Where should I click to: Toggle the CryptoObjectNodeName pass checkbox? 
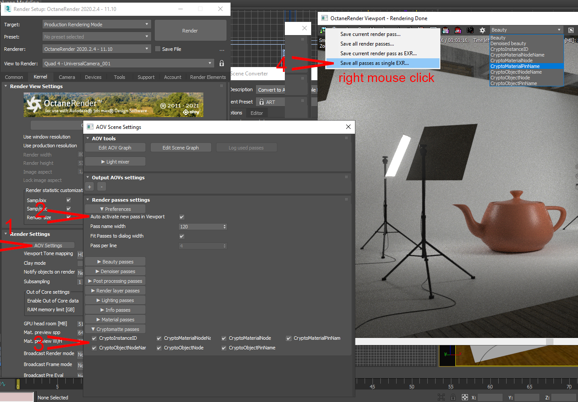click(x=94, y=348)
